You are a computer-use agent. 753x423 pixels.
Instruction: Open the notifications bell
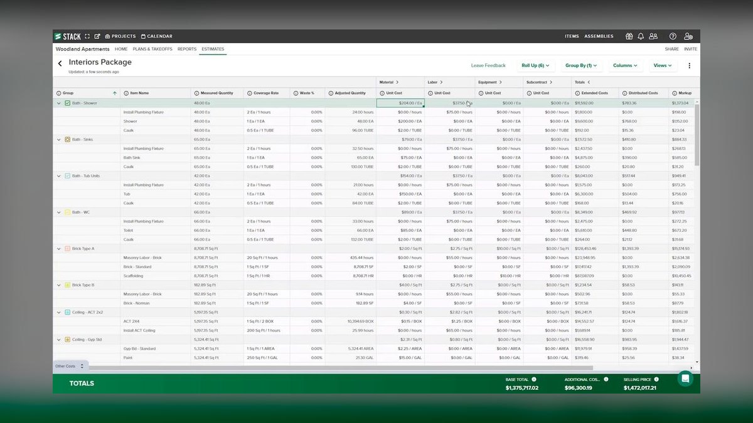[x=641, y=36]
